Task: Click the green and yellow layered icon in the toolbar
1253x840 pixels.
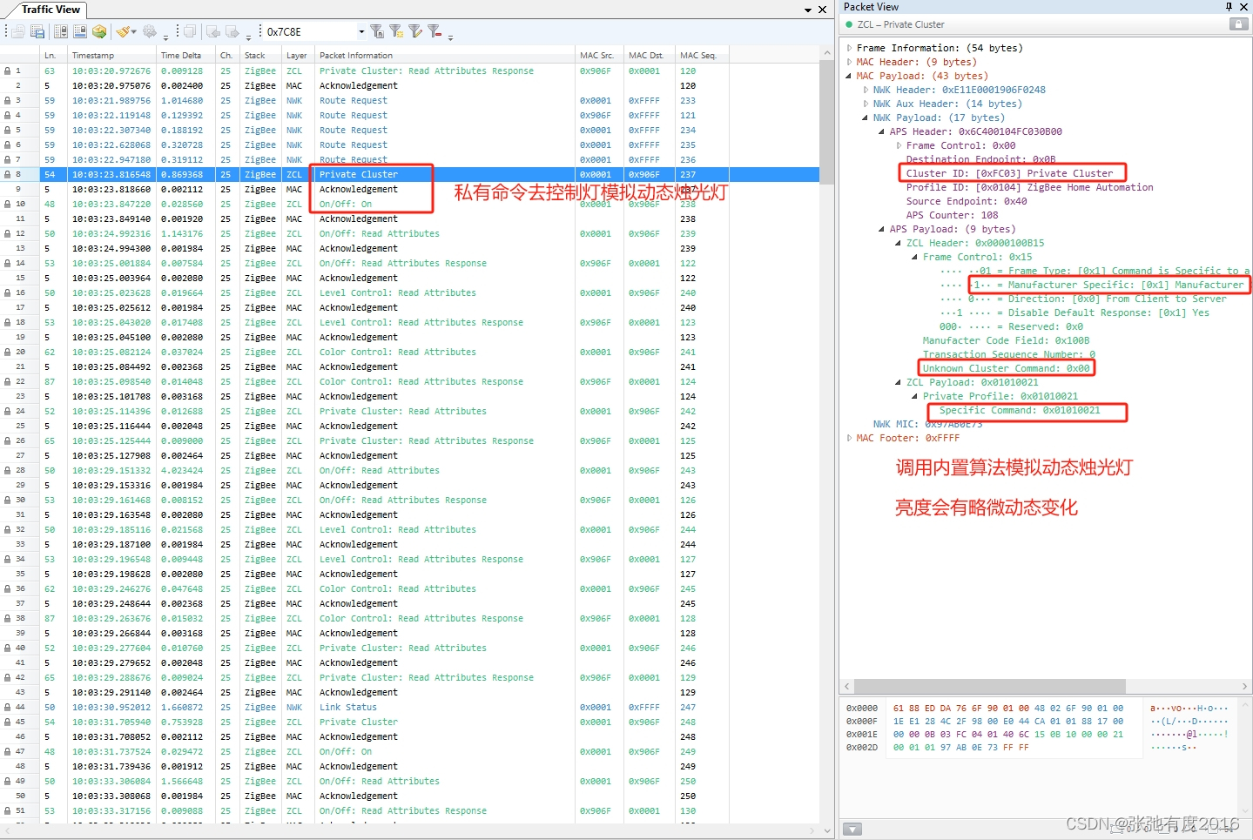Action: [x=99, y=31]
